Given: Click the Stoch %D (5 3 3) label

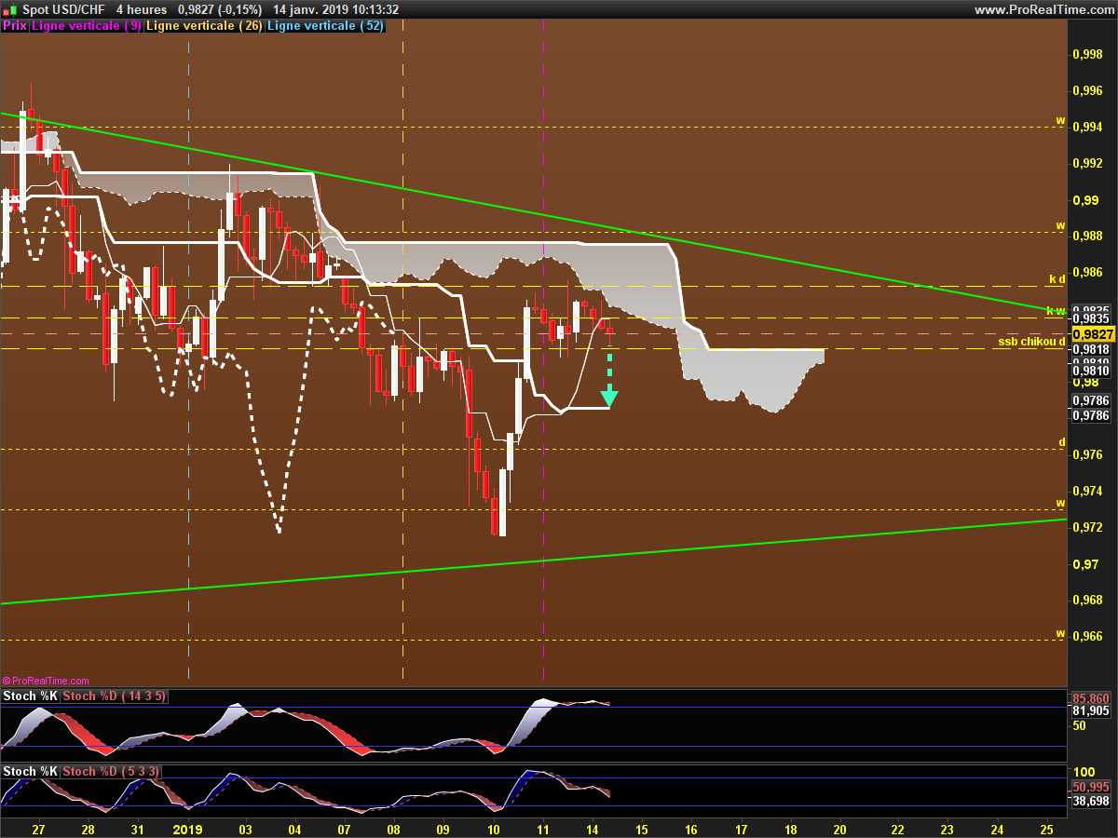Looking at the screenshot, I should (111, 772).
